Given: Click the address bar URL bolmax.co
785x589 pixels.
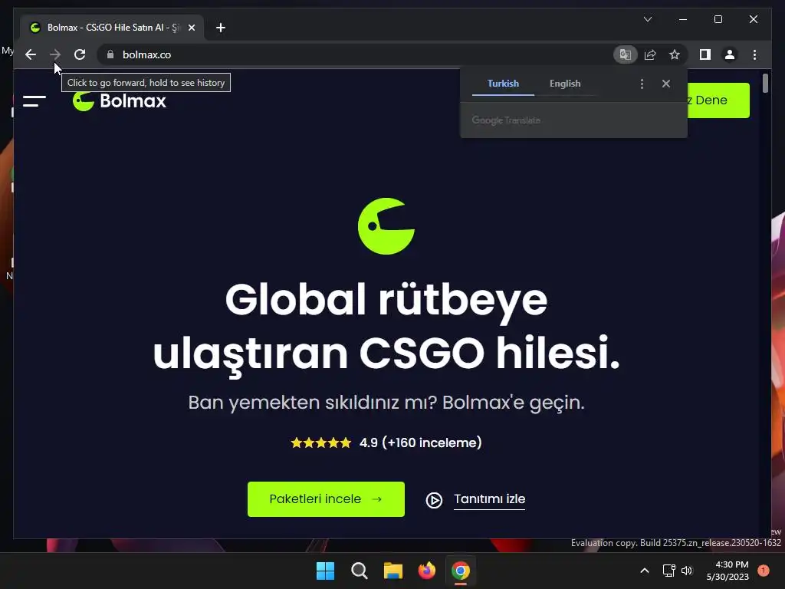Looking at the screenshot, I should coord(146,54).
